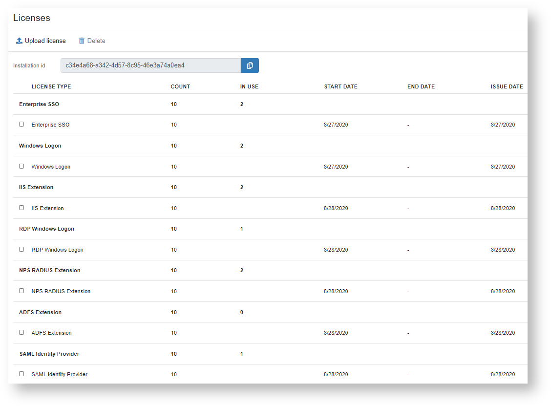Click the End Date column header
This screenshot has width=551, height=407.
tap(421, 86)
